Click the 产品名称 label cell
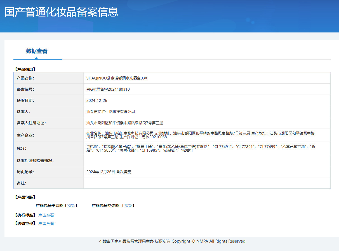 (x=49, y=78)
